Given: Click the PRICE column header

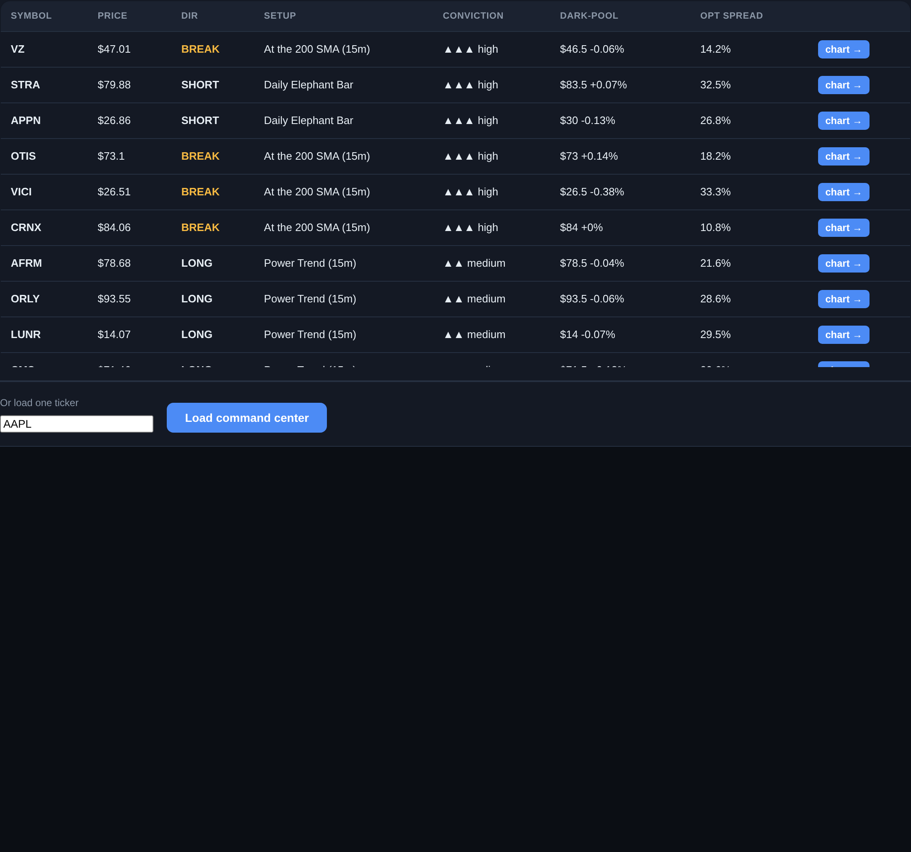Looking at the screenshot, I should point(112,16).
